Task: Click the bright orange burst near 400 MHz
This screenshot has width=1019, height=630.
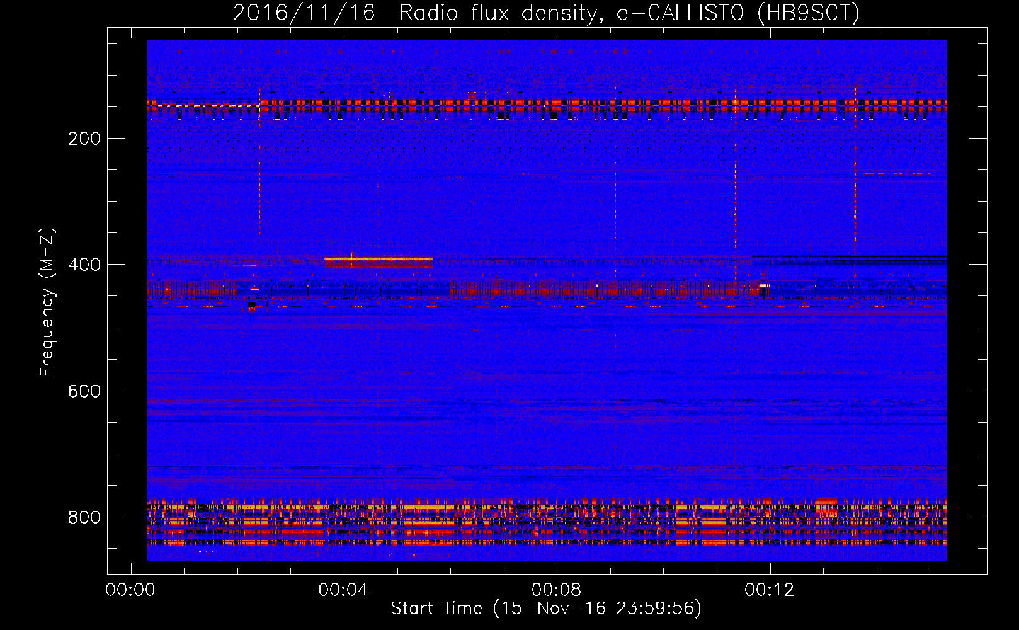Action: pos(379,260)
